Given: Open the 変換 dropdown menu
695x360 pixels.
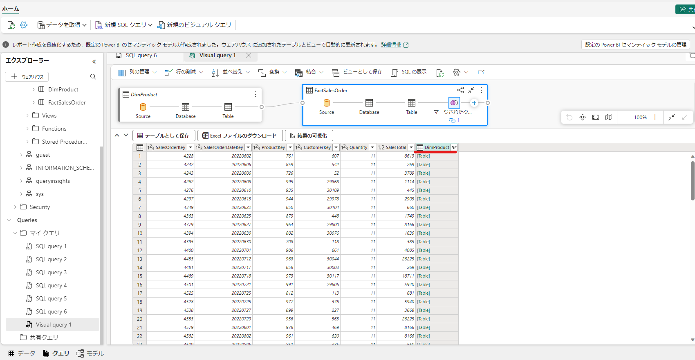Looking at the screenshot, I should point(272,72).
